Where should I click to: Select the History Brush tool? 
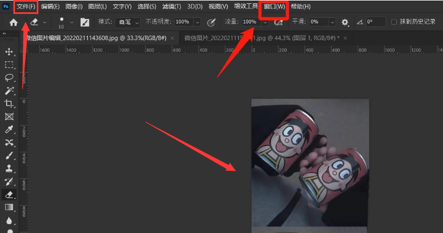coord(9,182)
